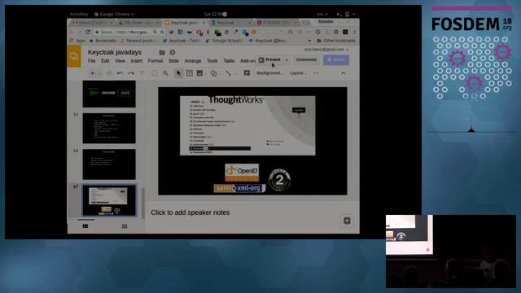Click the Zoom to fit icon

155,73
